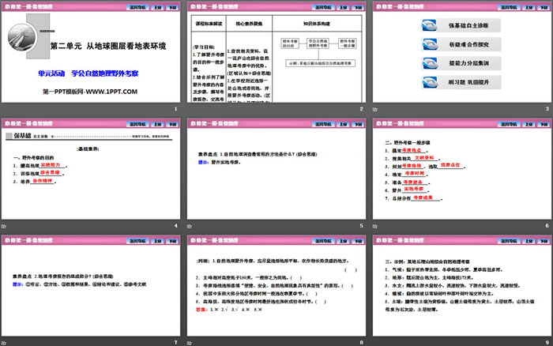
Task: Click the 返回导航 button on slide 9
Action: coord(509,241)
